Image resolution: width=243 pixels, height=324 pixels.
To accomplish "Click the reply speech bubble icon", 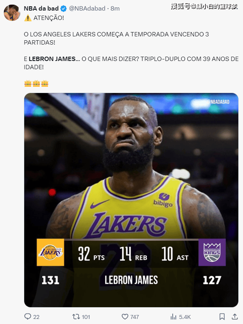I will click(28, 317).
